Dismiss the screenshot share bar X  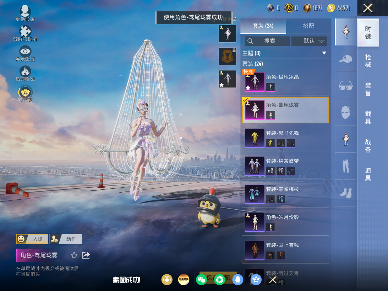pyautogui.click(x=273, y=280)
